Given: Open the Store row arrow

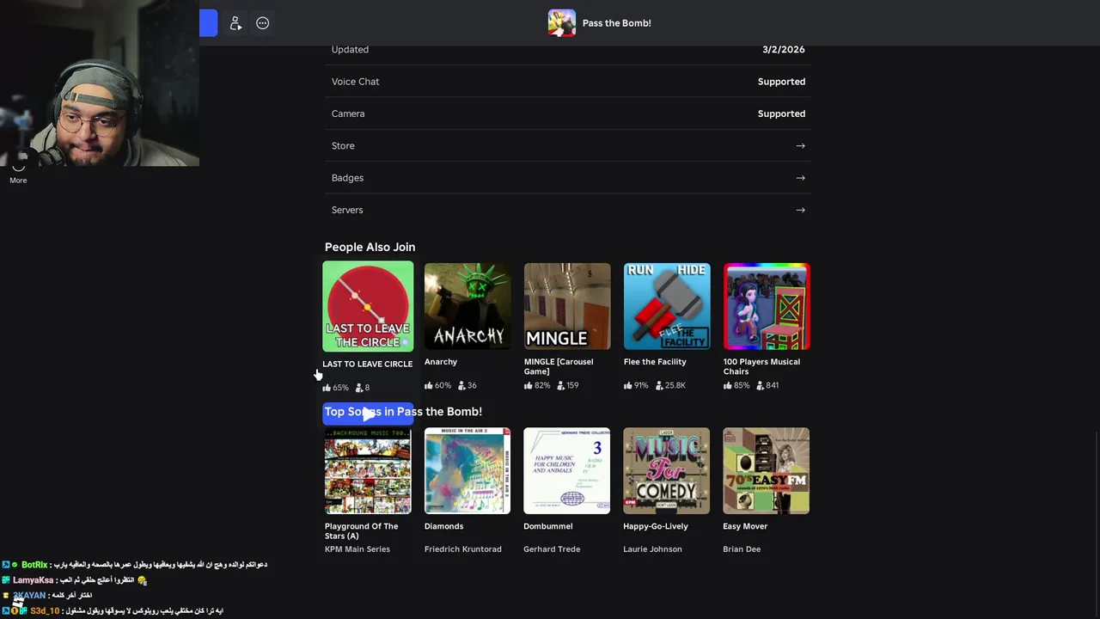Looking at the screenshot, I should tap(800, 146).
